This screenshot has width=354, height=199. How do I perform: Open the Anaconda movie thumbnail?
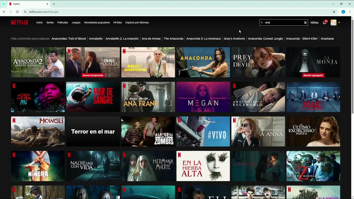(x=203, y=62)
